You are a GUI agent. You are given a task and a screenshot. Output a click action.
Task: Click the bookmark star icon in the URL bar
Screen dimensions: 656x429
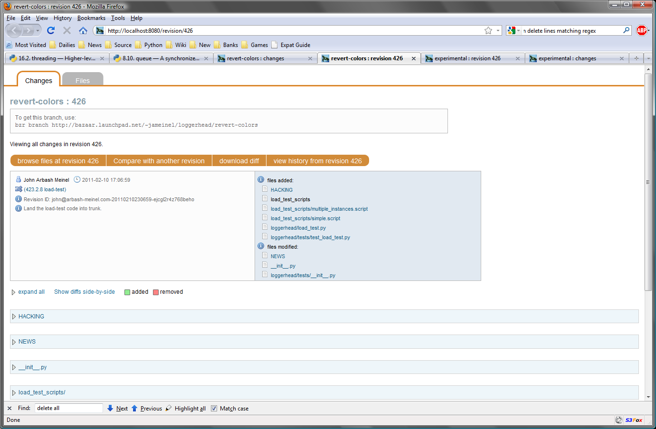(488, 30)
